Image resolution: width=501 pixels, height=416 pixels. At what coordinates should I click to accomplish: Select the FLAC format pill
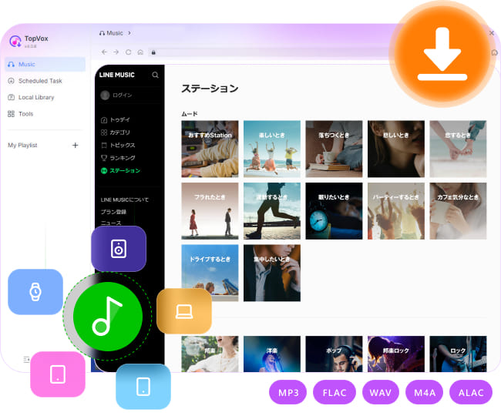pos(335,392)
